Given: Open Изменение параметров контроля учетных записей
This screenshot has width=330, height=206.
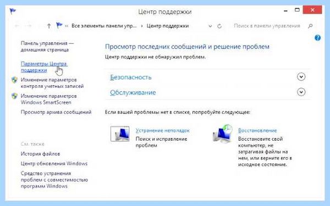Looking at the screenshot, I should 52,83.
